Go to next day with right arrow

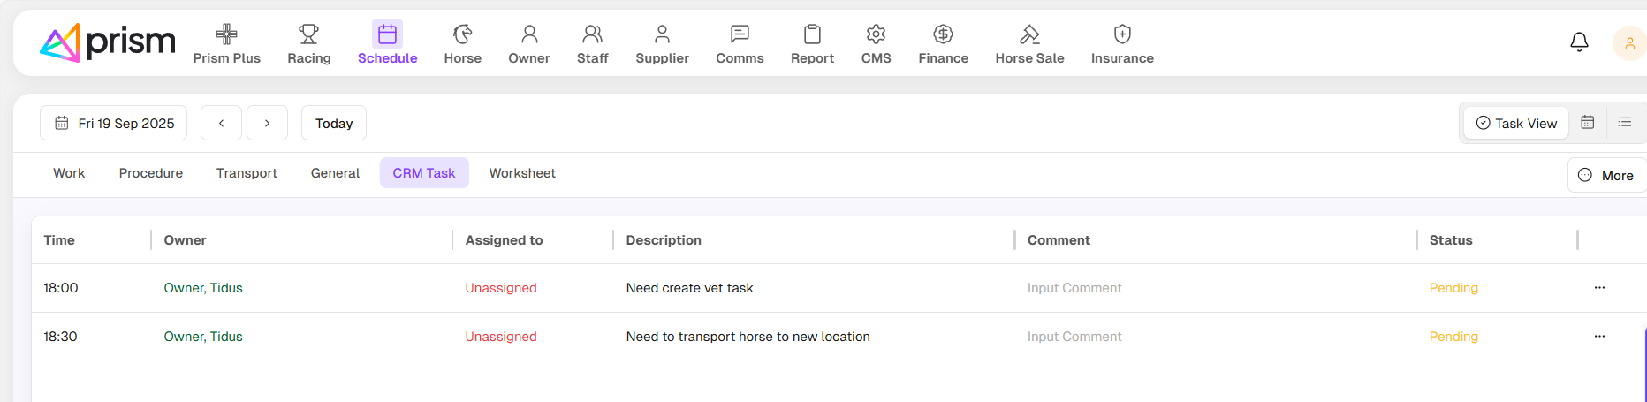point(267,124)
